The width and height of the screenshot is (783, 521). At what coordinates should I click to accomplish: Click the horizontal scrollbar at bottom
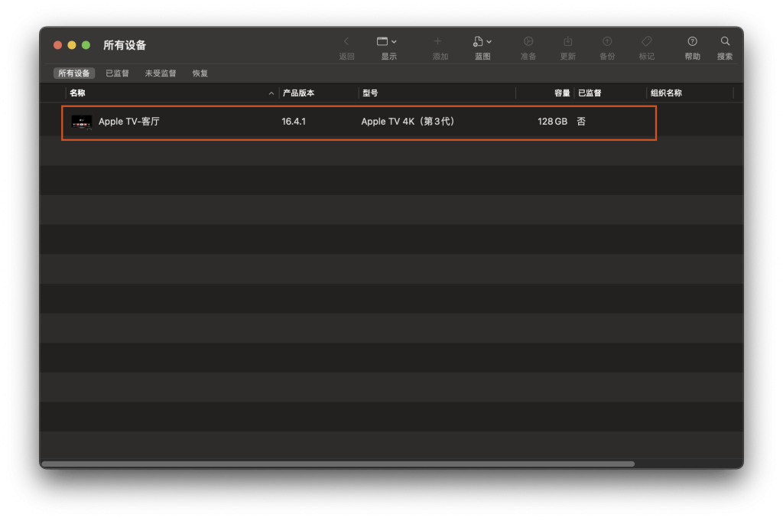[x=338, y=464]
